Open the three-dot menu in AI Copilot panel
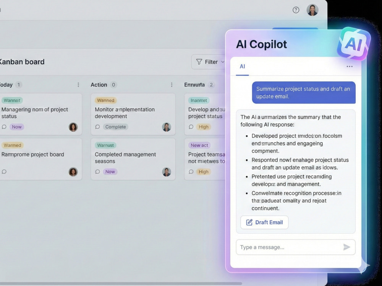The image size is (382, 286). coord(350,66)
